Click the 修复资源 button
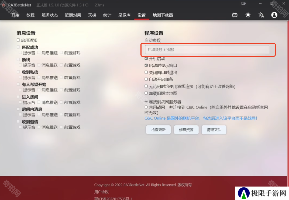This screenshot has height=200, width=289. point(186,130)
